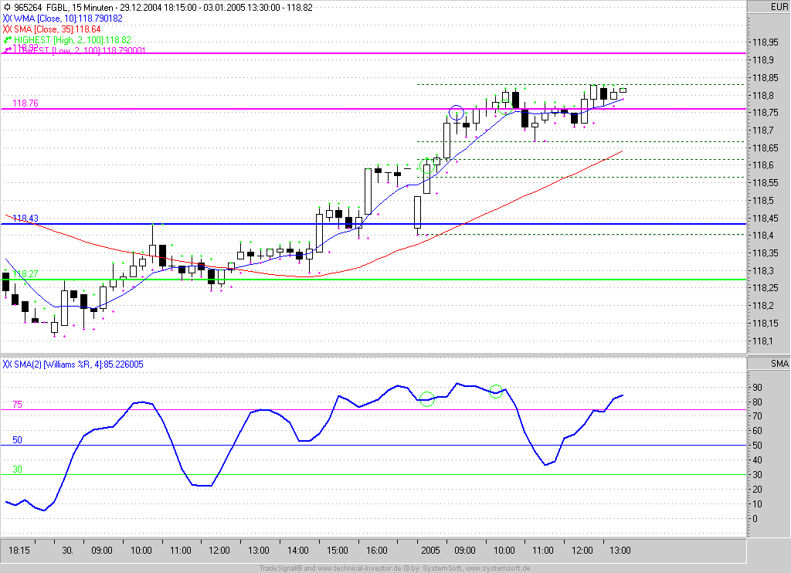Viewport: 791px width, 573px height.
Task: Click the 20 value on the indicator axis
Action: [x=757, y=490]
